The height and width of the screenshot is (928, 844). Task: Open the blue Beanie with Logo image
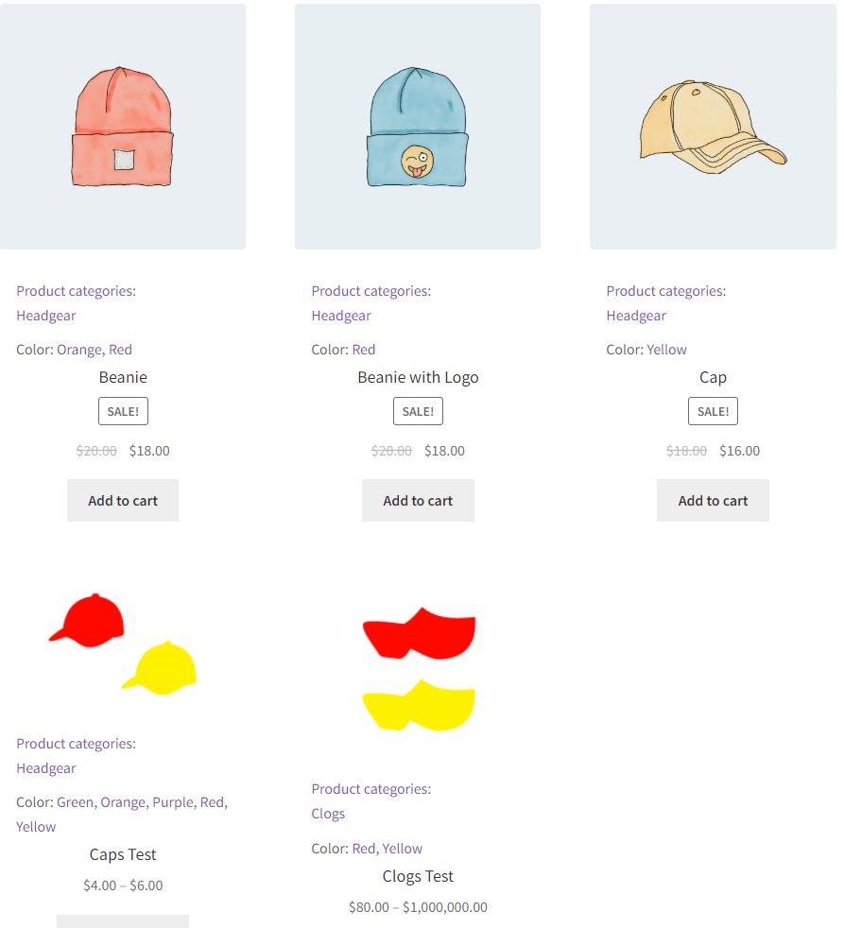(x=417, y=127)
